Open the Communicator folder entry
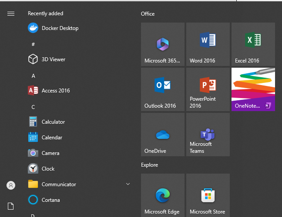The height and width of the screenshot is (217, 282). click(x=59, y=184)
